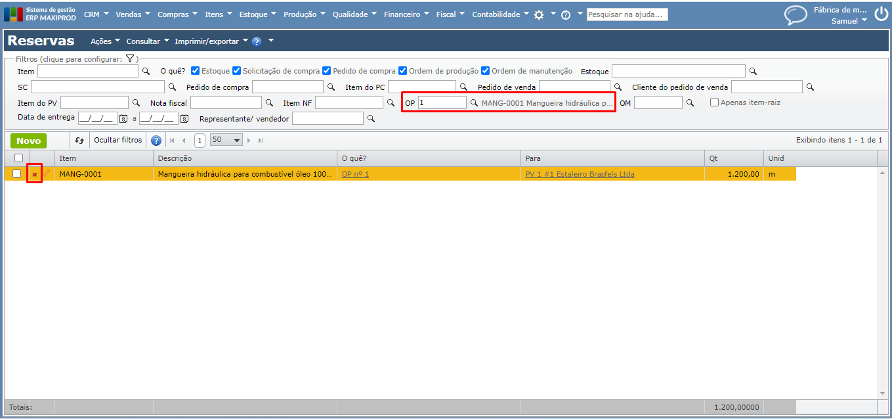Click lookup magnifier beside Item do PC field
The image size is (892, 419).
pyautogui.click(x=463, y=87)
